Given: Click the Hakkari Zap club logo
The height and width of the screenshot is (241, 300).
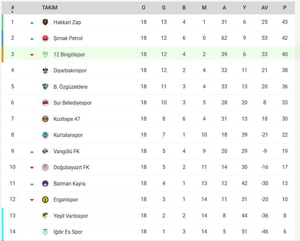Looking at the screenshot, I should [45, 22].
